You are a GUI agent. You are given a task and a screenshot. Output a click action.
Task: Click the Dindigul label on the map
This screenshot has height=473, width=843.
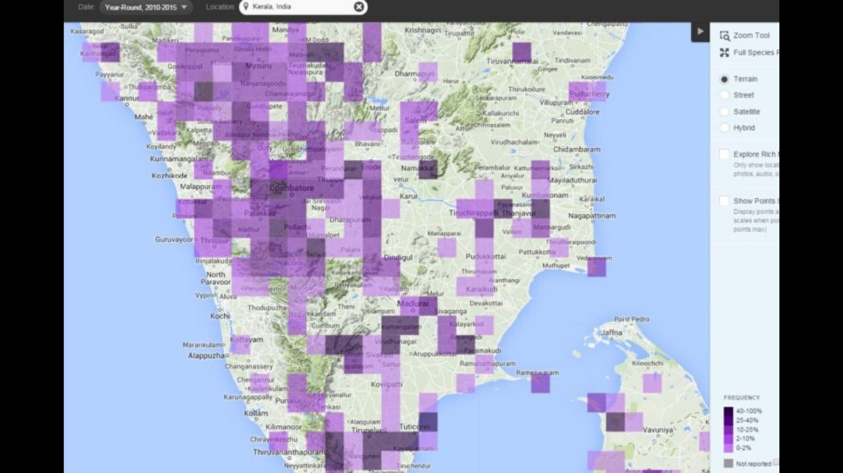(398, 257)
